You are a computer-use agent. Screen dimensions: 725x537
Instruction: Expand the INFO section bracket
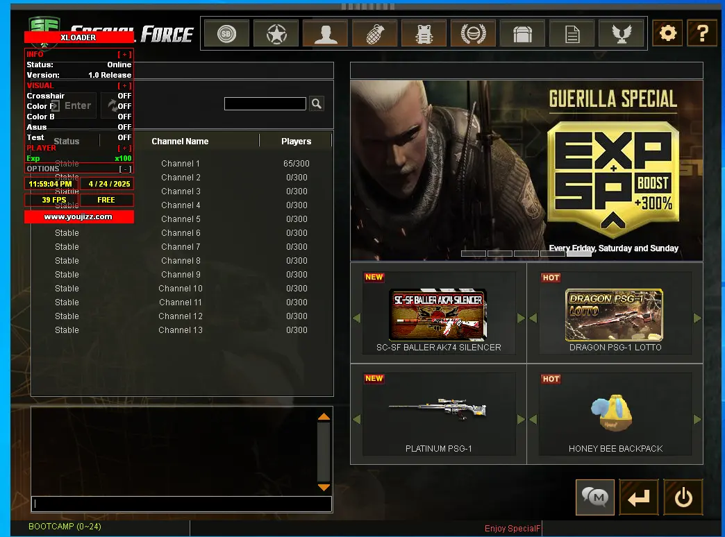(x=124, y=54)
